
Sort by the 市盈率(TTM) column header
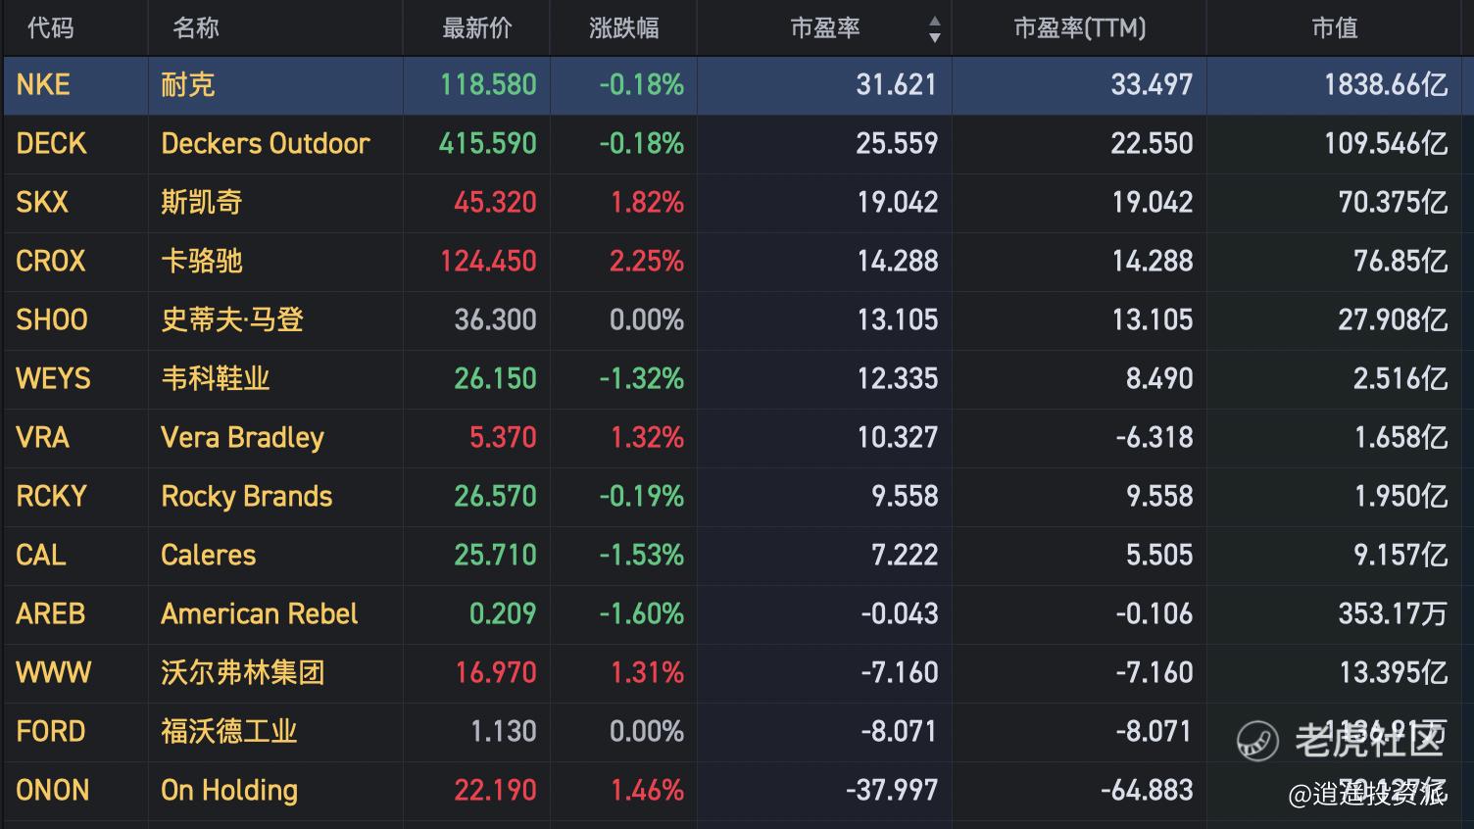[x=1079, y=28]
